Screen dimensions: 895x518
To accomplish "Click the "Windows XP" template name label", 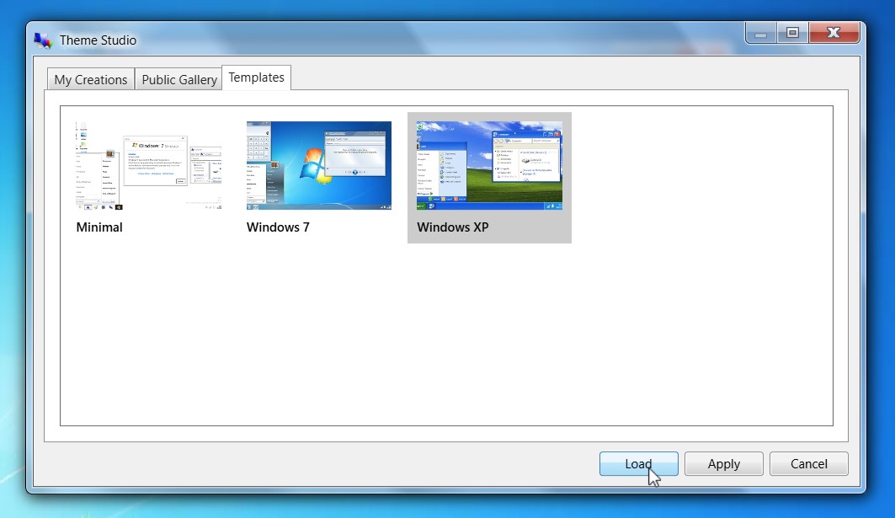I will click(452, 227).
